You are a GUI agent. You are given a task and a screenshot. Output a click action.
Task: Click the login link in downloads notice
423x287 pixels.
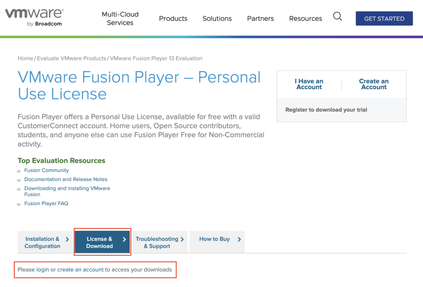(x=43, y=270)
